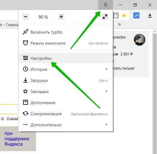Click the scrollbar up arrow
This screenshot has height=154, width=157.
(x=155, y=31)
